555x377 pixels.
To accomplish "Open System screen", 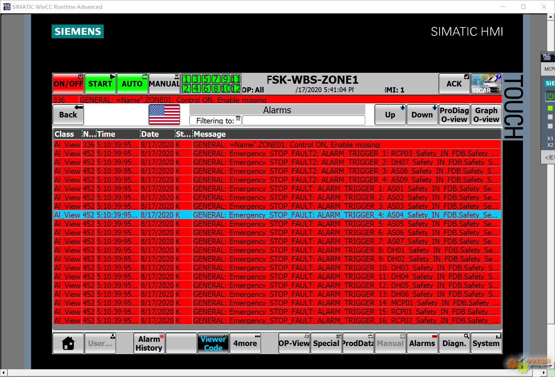I will pos(486,343).
